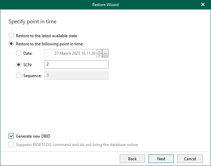
Task: Increment date with the up spinner arrow
Action: (x=99, y=51)
